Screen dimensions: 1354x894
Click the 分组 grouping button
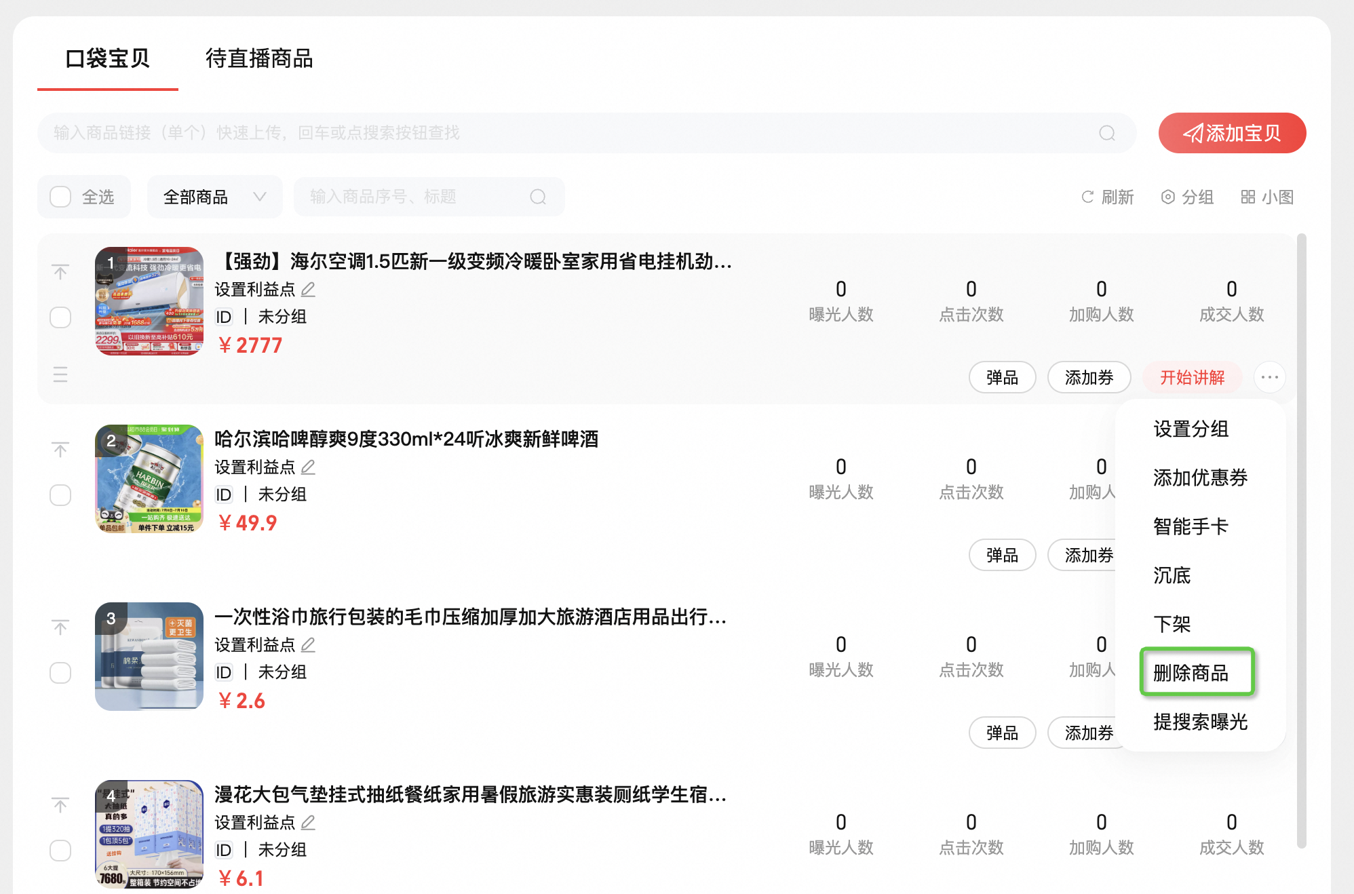[1187, 197]
